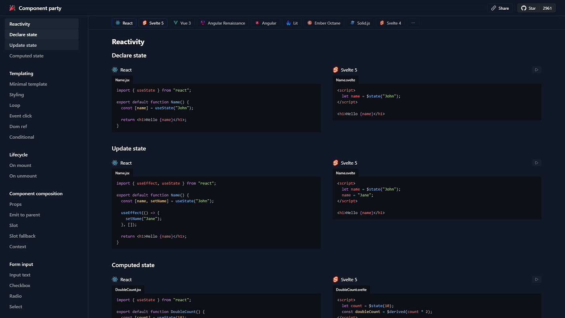
Task: Go to On unmount in sidebar
Action: click(42, 176)
